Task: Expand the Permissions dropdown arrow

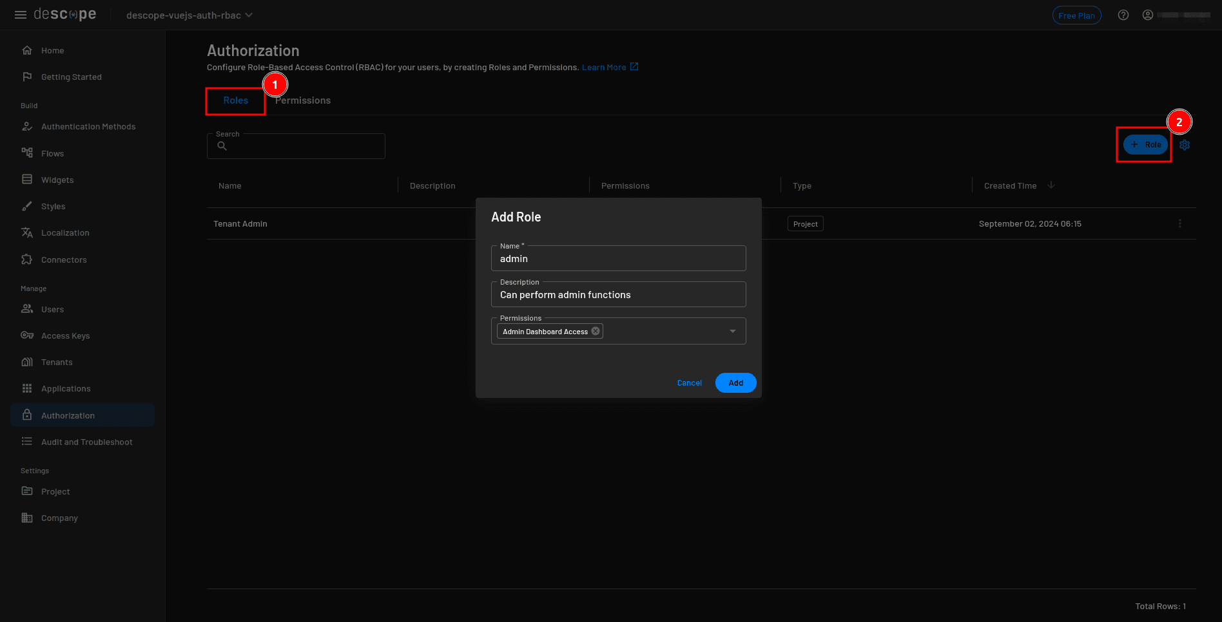Action: point(733,331)
